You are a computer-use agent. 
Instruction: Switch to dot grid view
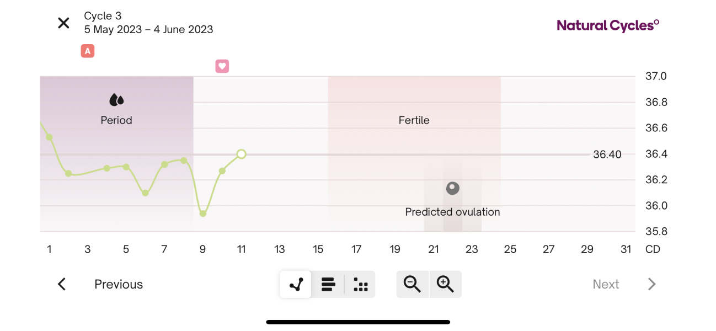click(360, 284)
